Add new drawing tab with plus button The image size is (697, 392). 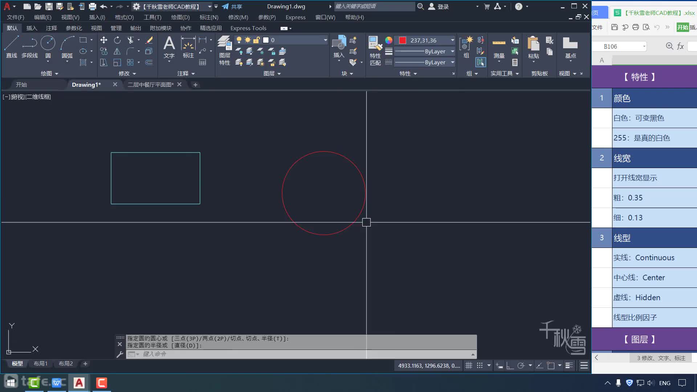click(195, 85)
